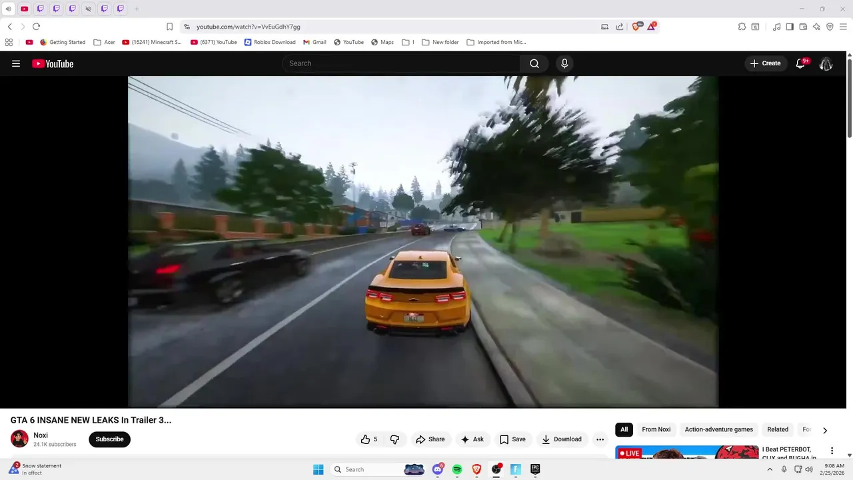This screenshot has height=480, width=853.
Task: Dislike the video with thumbs down
Action: pyautogui.click(x=395, y=439)
